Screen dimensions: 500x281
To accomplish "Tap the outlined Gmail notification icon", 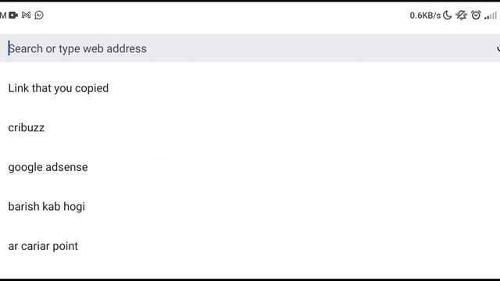I will [26, 15].
